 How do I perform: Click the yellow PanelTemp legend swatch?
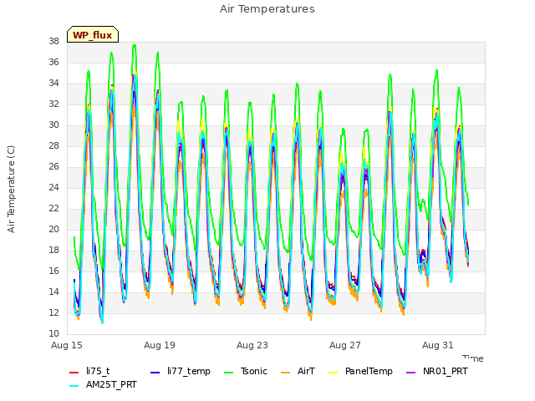point(333,373)
